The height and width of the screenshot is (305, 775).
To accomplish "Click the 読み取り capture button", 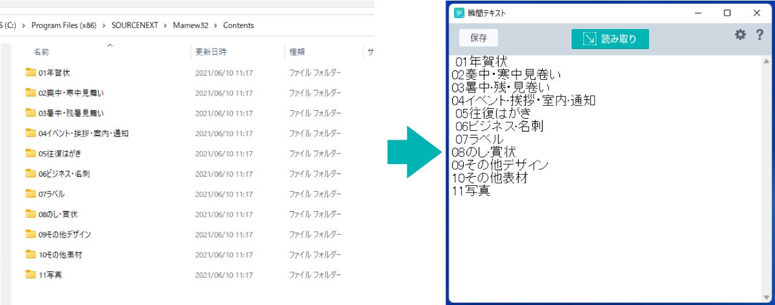I will pos(610,39).
